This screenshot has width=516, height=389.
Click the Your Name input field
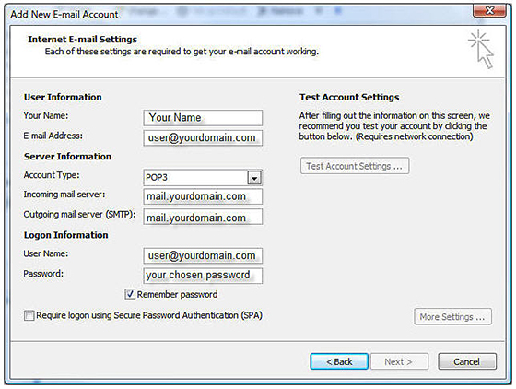pyautogui.click(x=203, y=117)
